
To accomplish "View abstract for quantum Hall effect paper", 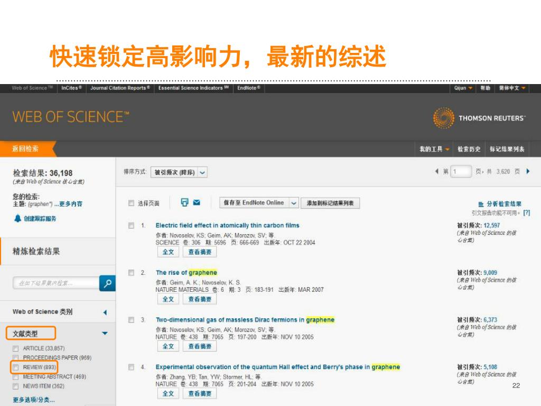I will tap(200, 393).
